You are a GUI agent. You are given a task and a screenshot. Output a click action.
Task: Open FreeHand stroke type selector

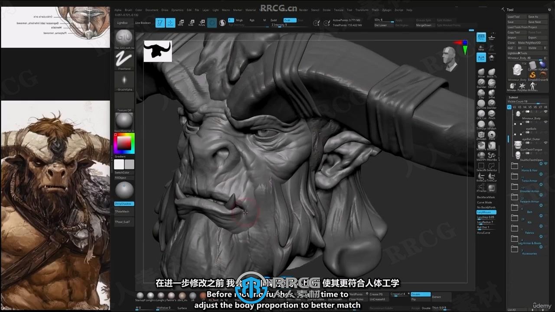pyautogui.click(x=124, y=59)
